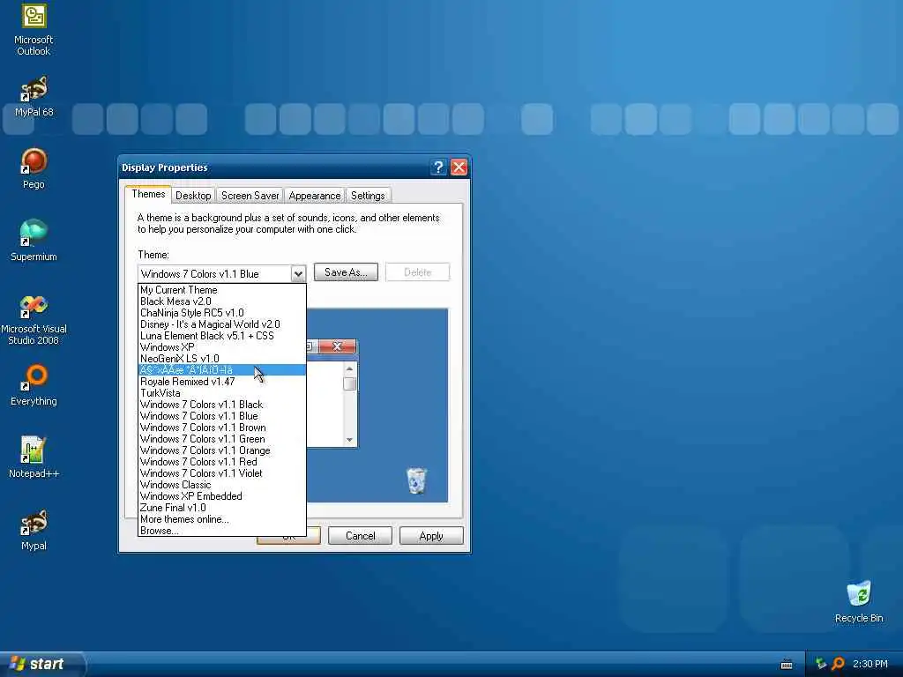Choose Windows 7 Colors v1.1 Green

pyautogui.click(x=221, y=439)
